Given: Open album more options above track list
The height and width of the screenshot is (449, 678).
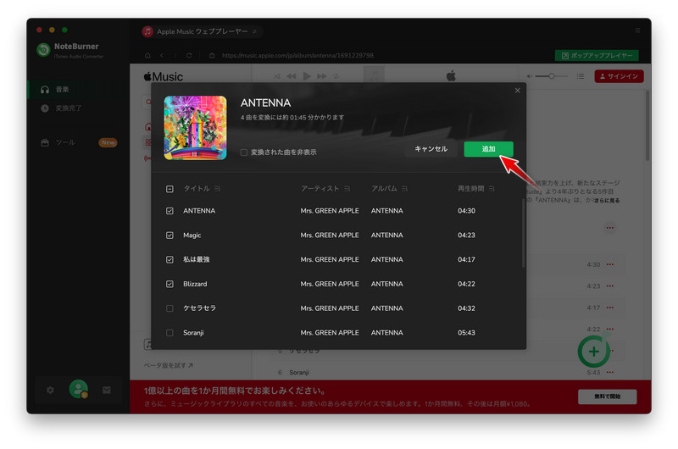Looking at the screenshot, I should click(x=609, y=228).
